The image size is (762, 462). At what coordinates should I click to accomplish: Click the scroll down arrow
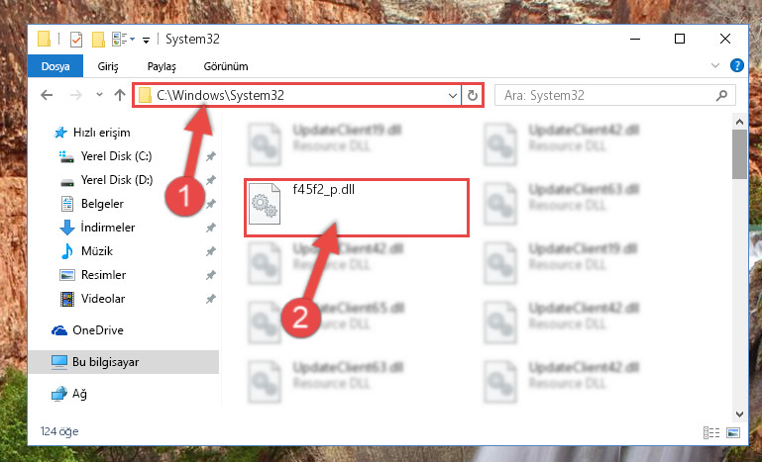pos(739,414)
